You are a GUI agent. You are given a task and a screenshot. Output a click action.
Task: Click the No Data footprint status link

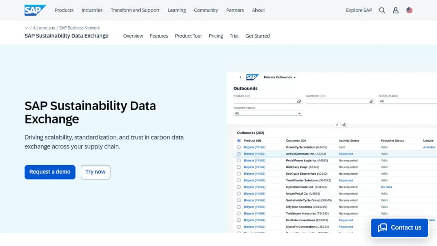click(386, 187)
